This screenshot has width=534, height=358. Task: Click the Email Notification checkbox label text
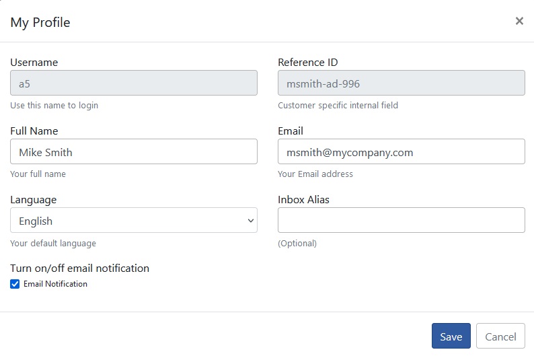pos(55,284)
